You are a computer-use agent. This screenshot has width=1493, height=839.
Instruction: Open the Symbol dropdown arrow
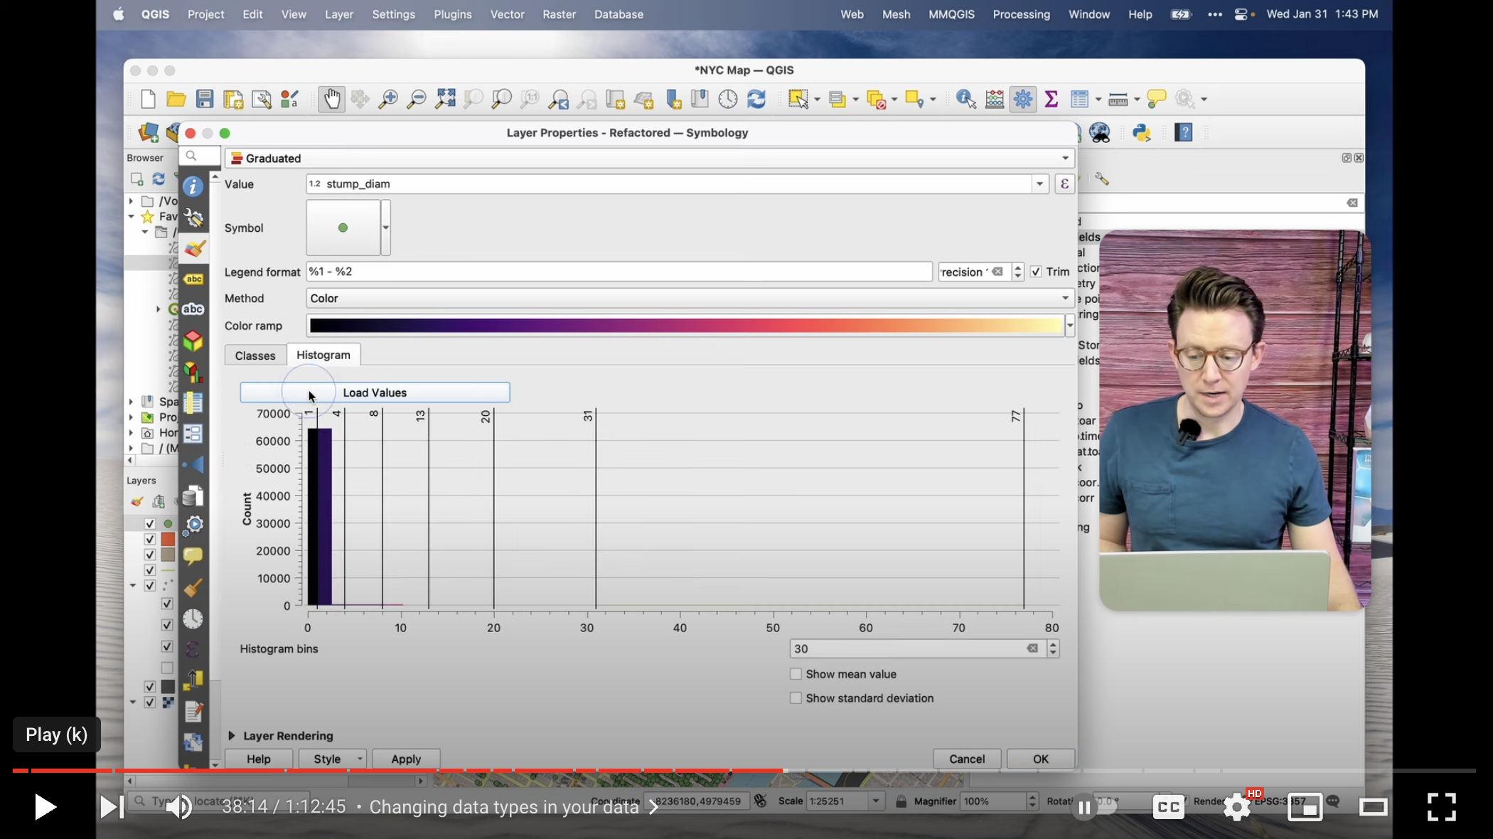click(385, 228)
